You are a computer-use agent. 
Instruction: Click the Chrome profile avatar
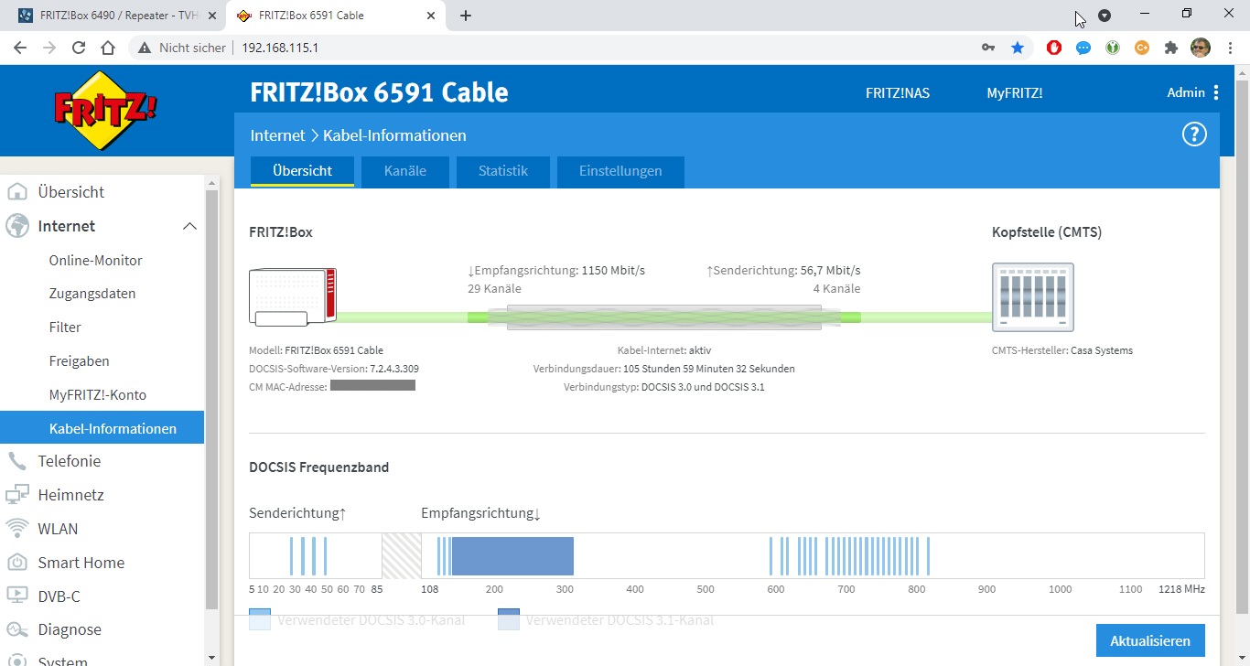(x=1201, y=48)
